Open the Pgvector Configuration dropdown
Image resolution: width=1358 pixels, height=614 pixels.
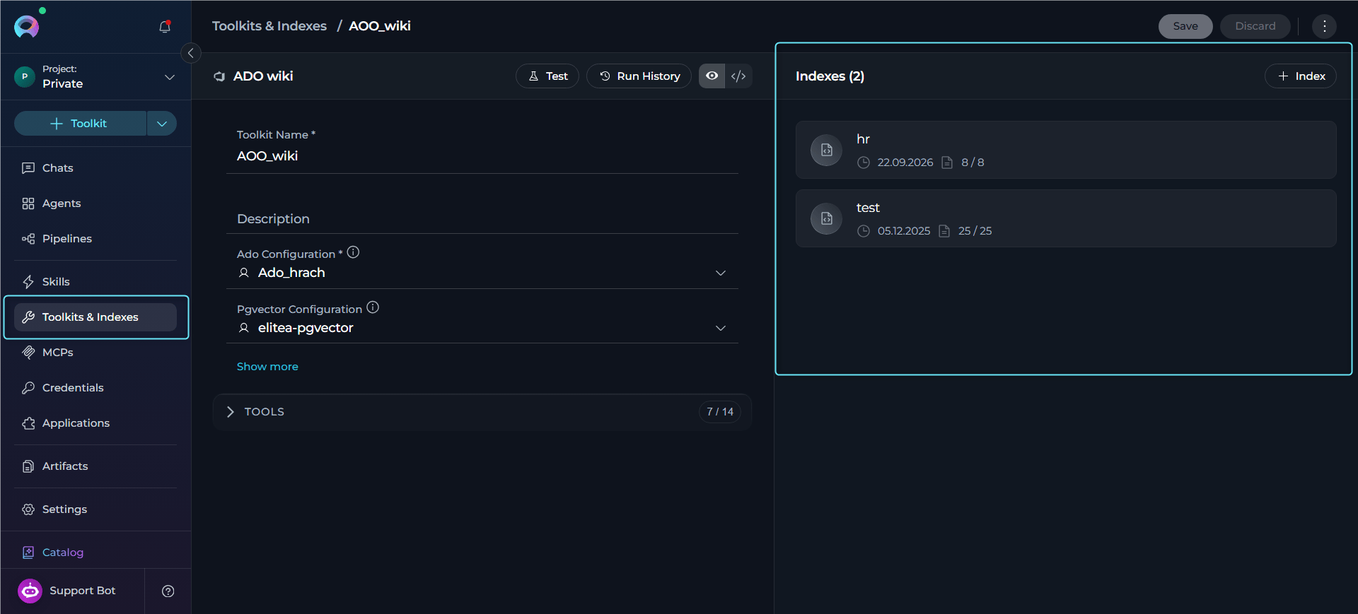click(x=482, y=328)
